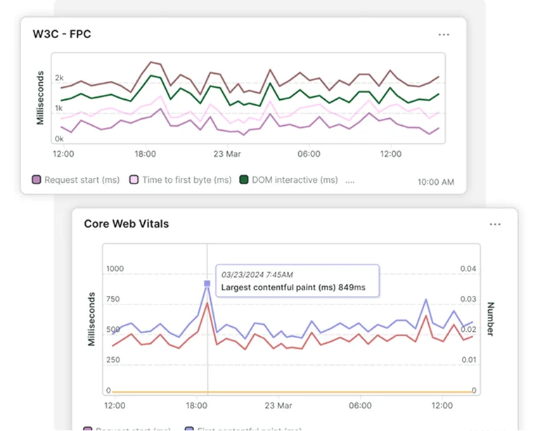Open the Core Web Vitals options menu
540x431 pixels.
(495, 224)
